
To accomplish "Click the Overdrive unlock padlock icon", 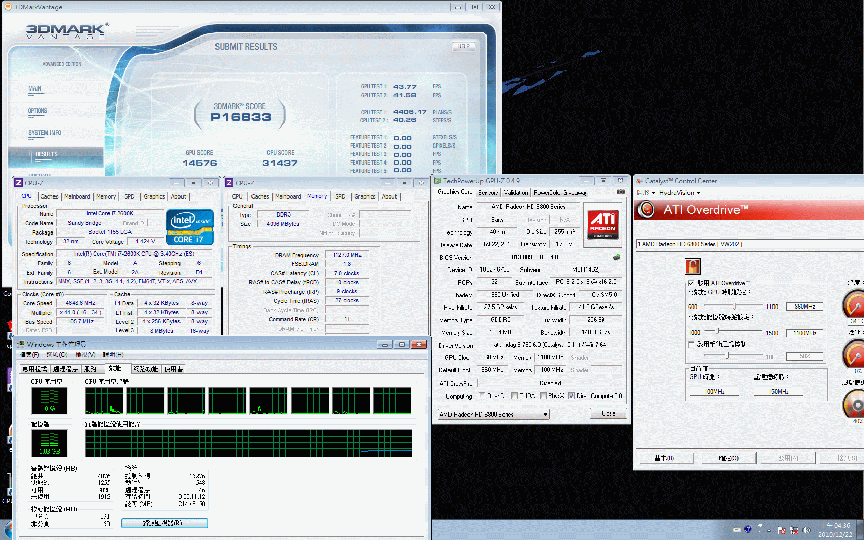I will (693, 266).
